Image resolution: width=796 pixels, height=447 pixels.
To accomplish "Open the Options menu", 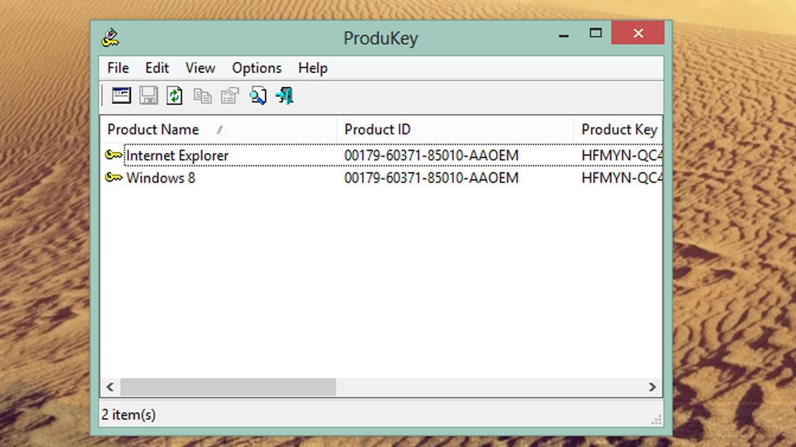I will (257, 68).
